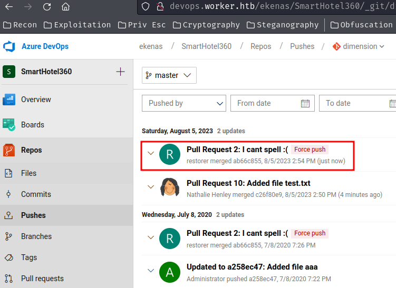Click the Azure DevOps logo icon

[9, 46]
